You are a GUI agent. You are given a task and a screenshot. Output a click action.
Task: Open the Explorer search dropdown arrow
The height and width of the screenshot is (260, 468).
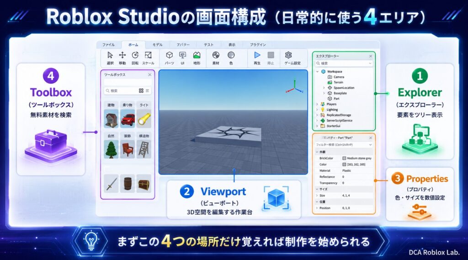point(370,63)
